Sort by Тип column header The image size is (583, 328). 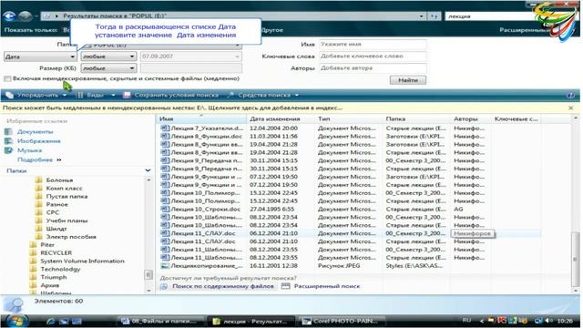349,119
